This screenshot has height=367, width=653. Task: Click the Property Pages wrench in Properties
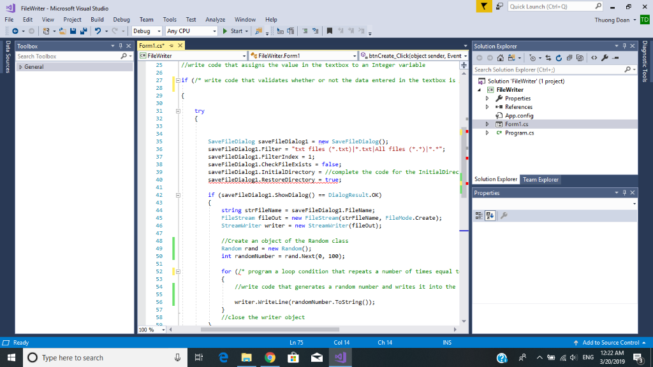coord(504,215)
